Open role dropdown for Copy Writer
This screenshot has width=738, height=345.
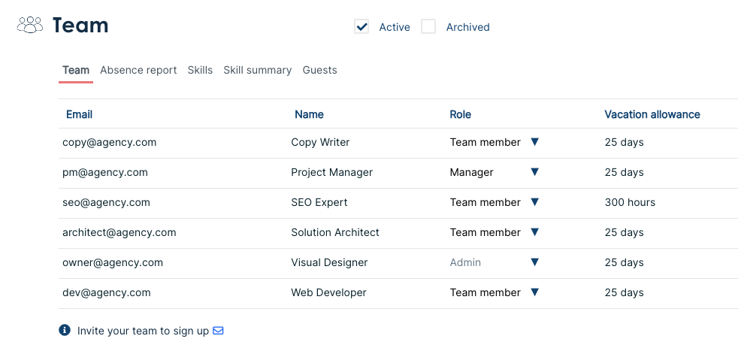[x=534, y=142]
